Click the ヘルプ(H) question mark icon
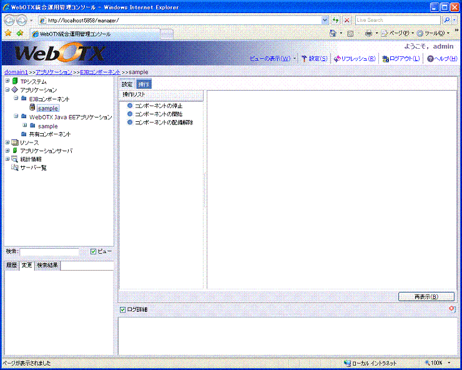The image size is (462, 370). [430, 59]
